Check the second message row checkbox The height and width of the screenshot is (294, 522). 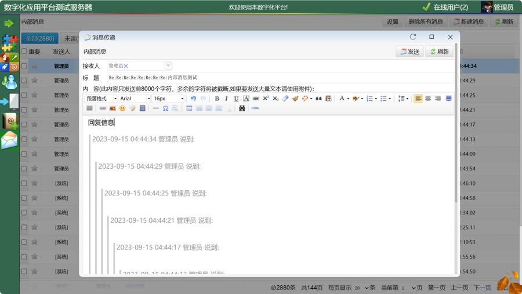(24, 81)
